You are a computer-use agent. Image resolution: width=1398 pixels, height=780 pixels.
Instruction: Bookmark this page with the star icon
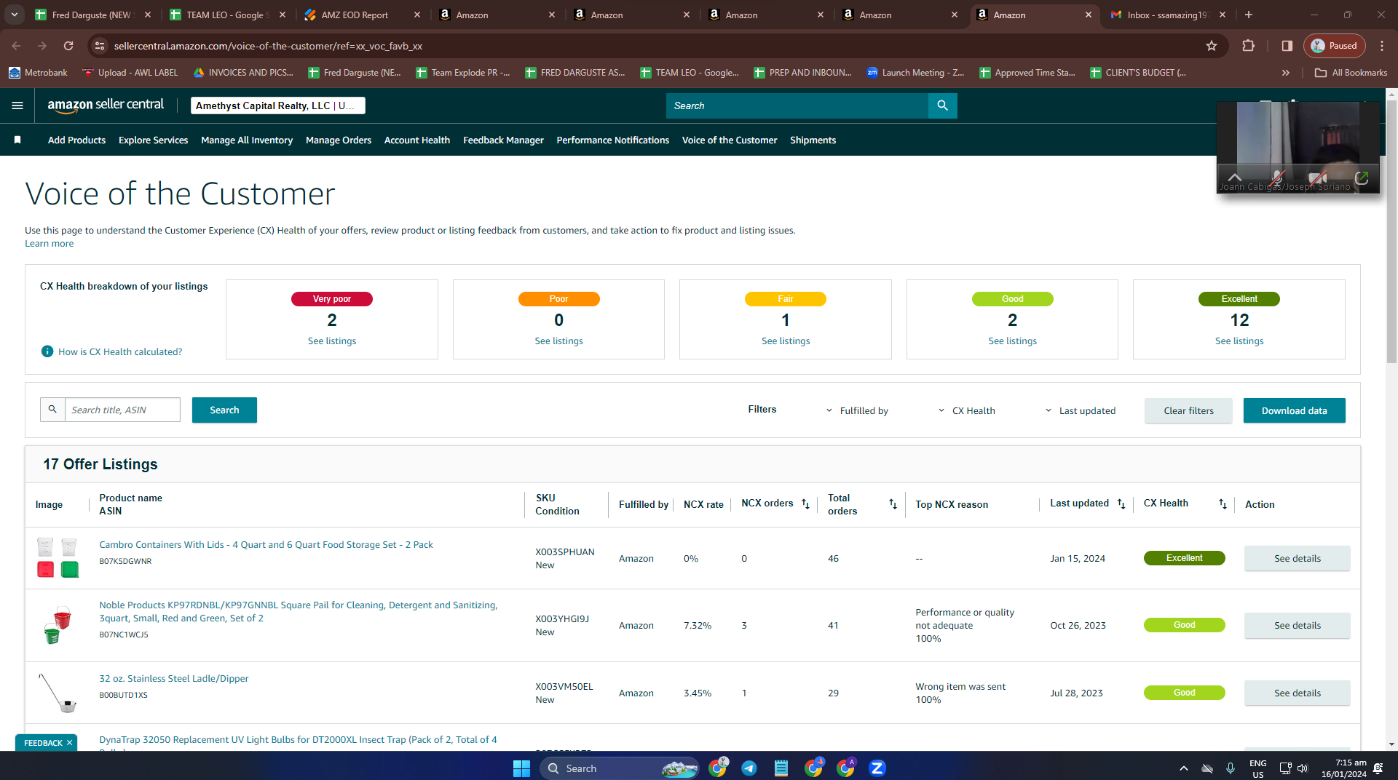pyautogui.click(x=1212, y=46)
